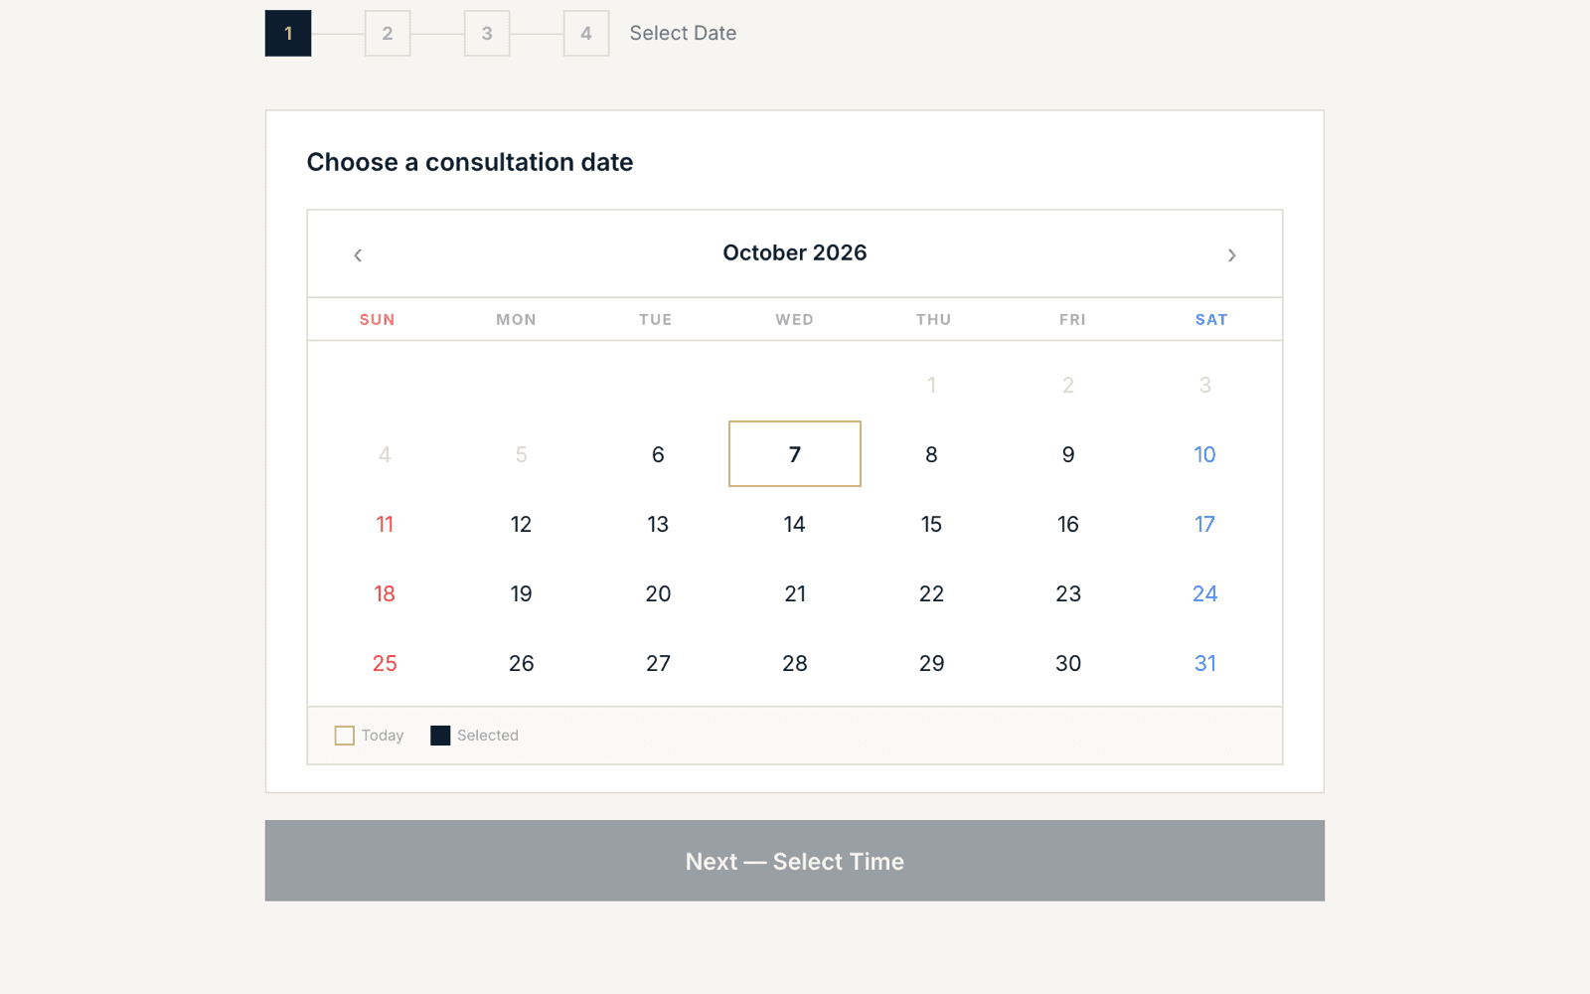Pick October 13
This screenshot has width=1590, height=994.
pyautogui.click(x=658, y=524)
